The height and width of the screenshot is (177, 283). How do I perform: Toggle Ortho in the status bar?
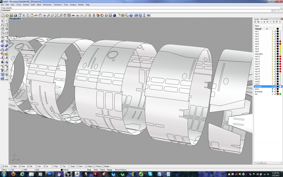click(x=96, y=170)
